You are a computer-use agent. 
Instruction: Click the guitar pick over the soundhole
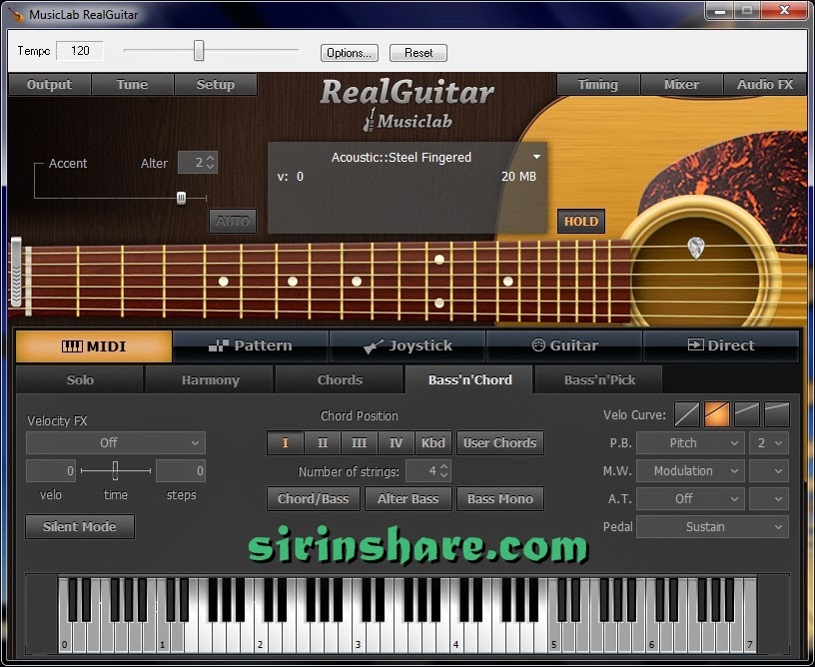pos(695,248)
